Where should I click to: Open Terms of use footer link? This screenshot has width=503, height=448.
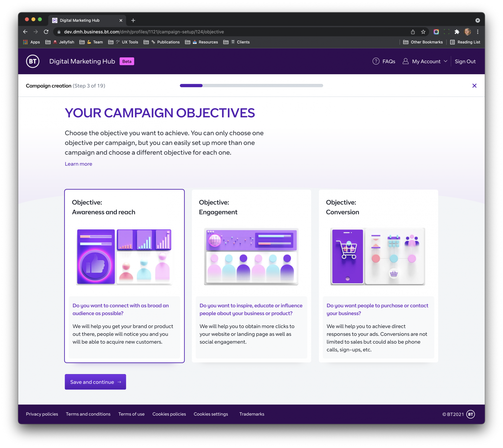(x=131, y=414)
